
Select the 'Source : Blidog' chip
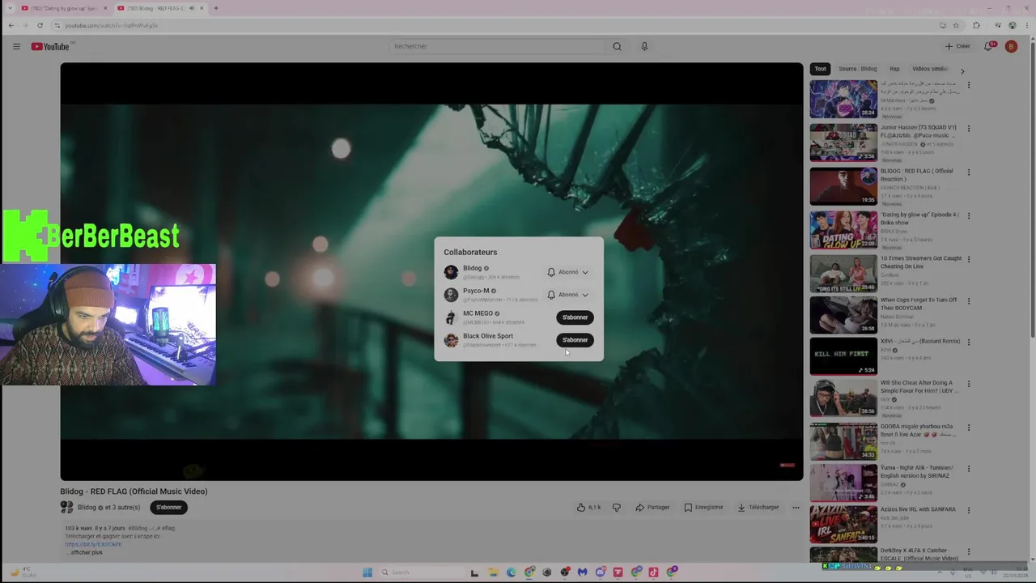[857, 69]
